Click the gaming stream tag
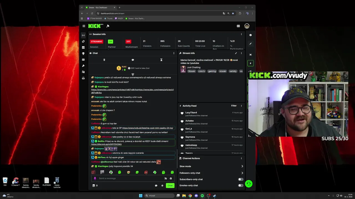Image resolution: width=355 pixels, height=199 pixels. (x=212, y=71)
